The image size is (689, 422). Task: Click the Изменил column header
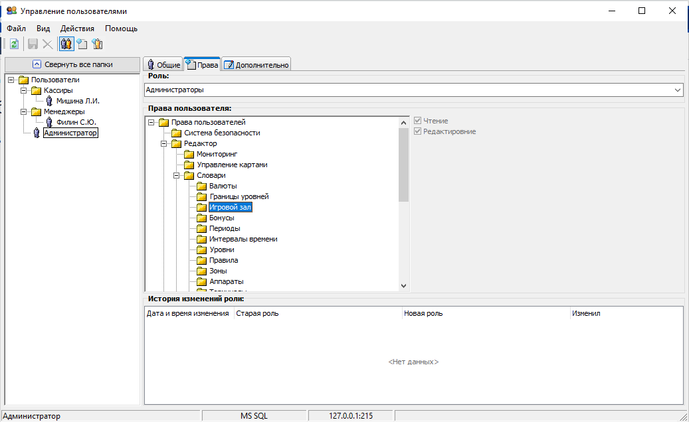click(627, 313)
